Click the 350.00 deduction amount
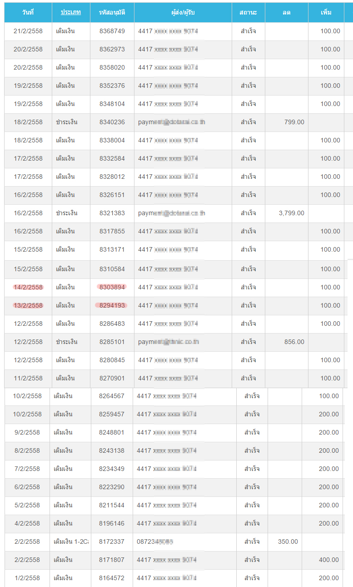Screen dimensions: 353x587 [x=288, y=541]
